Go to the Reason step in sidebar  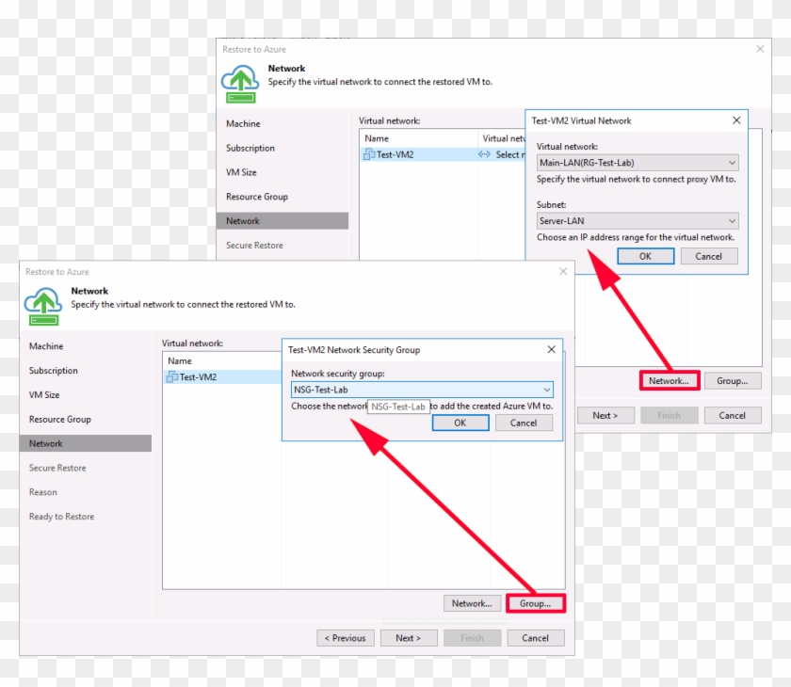pos(43,492)
